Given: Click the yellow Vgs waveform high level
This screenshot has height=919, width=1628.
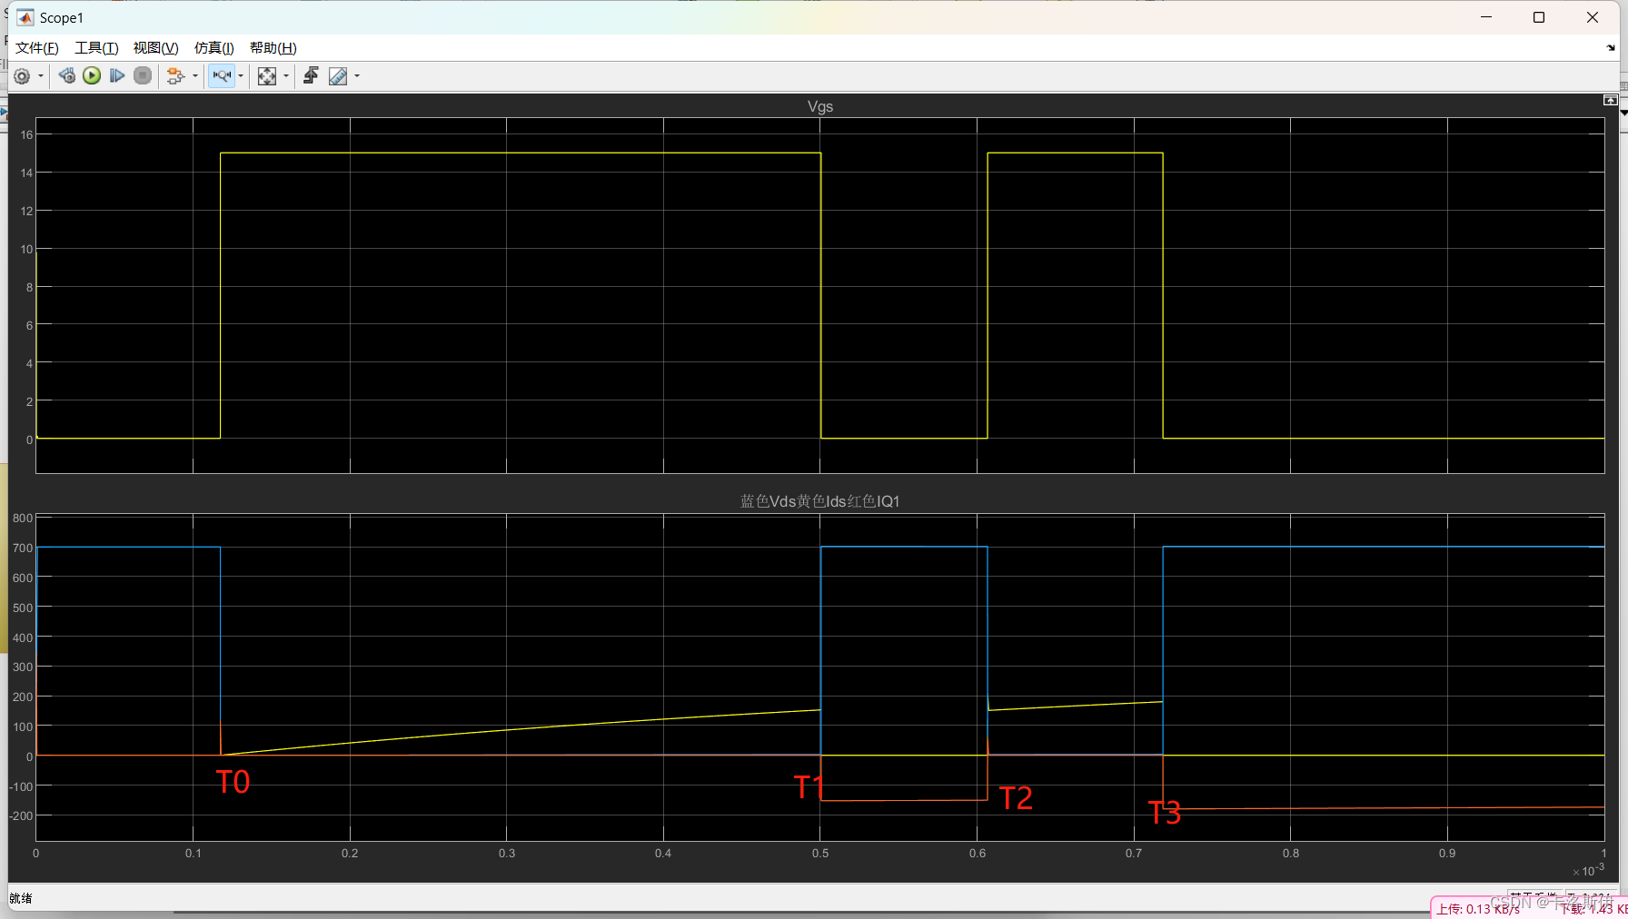Looking at the screenshot, I should click(521, 153).
